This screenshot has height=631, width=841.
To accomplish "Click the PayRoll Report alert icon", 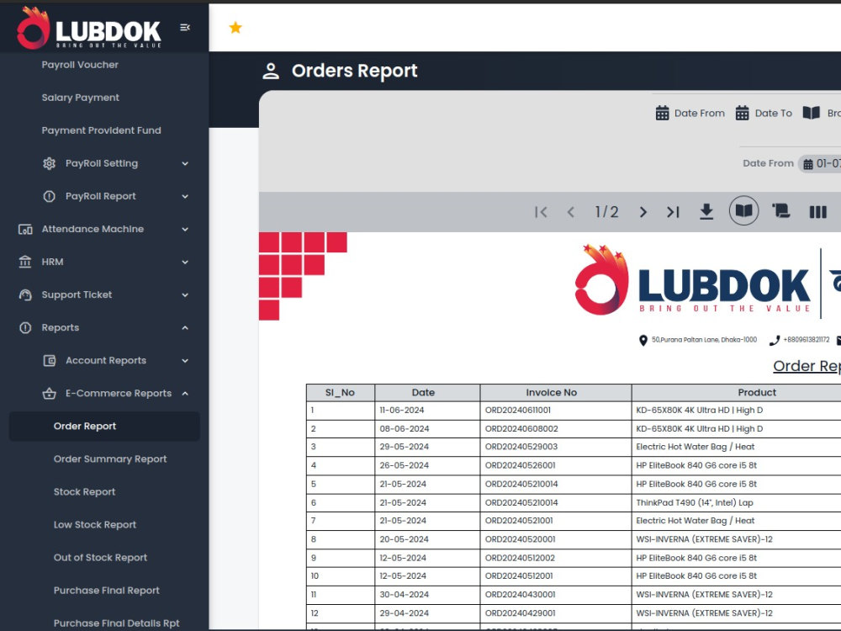I will click(50, 196).
